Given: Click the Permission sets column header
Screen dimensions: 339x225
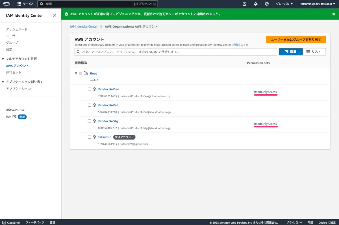Looking at the screenshot, I should tap(258, 63).
